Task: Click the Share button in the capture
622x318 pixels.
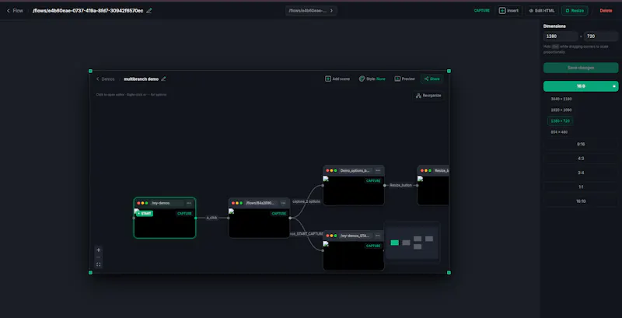Action: pos(432,79)
